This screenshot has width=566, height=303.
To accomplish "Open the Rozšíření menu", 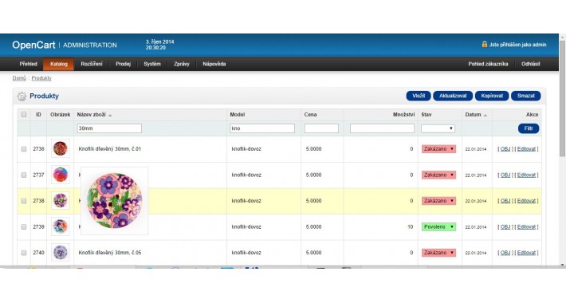I will click(x=92, y=64).
